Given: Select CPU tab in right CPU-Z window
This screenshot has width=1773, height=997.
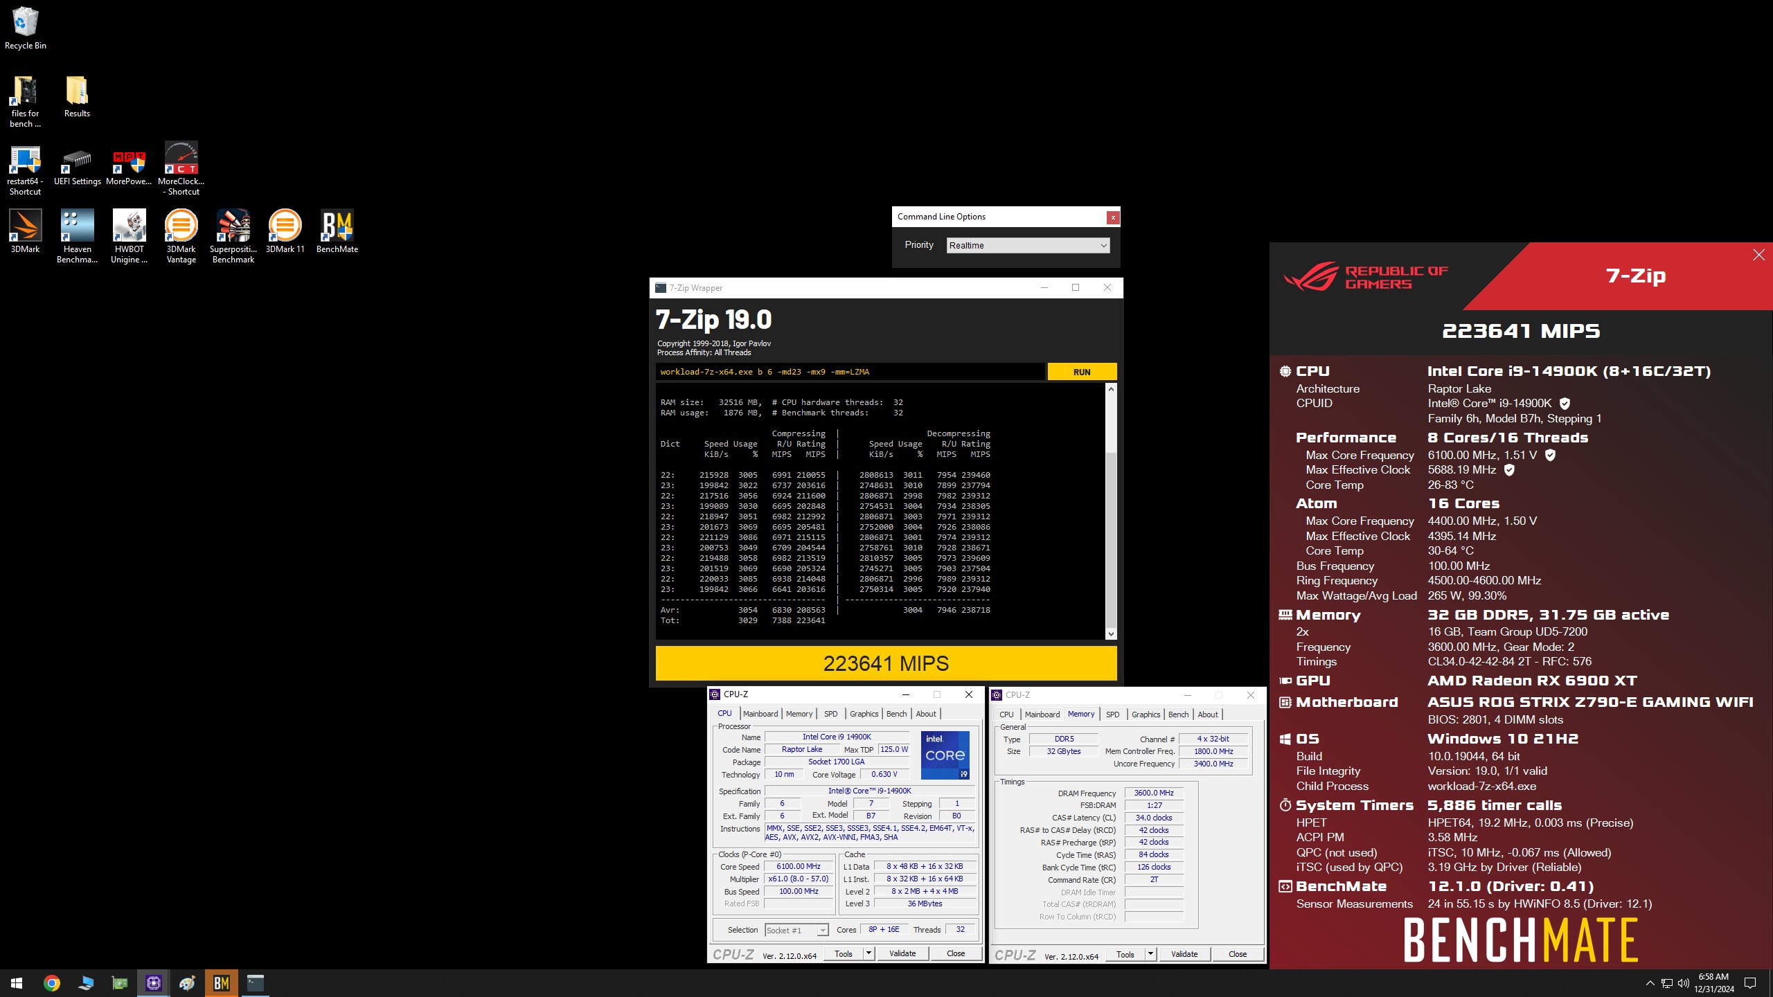Looking at the screenshot, I should point(1006,715).
